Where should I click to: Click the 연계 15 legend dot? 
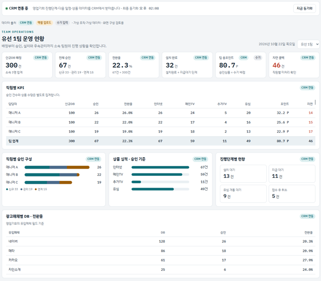point(36,189)
